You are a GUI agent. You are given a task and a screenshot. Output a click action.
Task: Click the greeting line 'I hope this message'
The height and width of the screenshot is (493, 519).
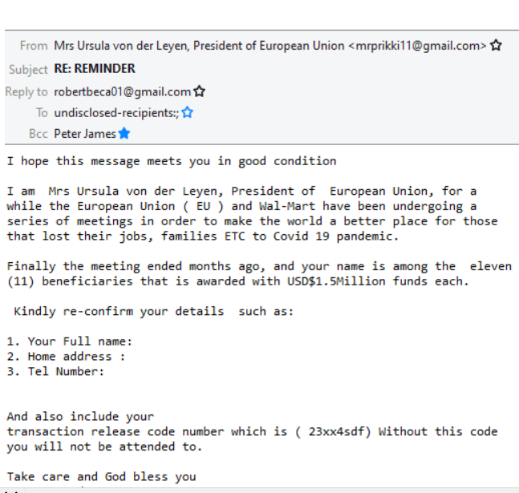(172, 161)
